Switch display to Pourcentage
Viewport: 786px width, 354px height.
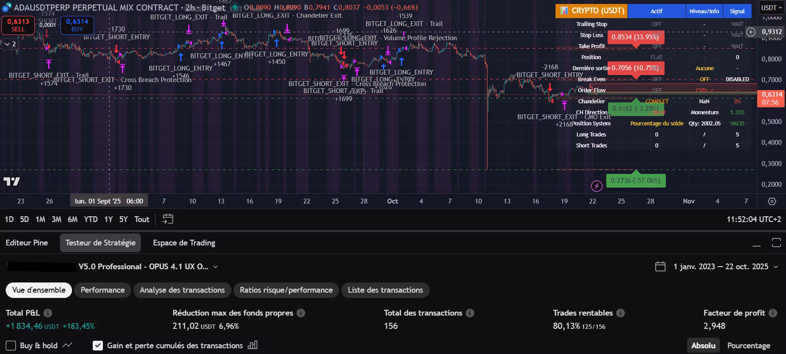(x=748, y=346)
